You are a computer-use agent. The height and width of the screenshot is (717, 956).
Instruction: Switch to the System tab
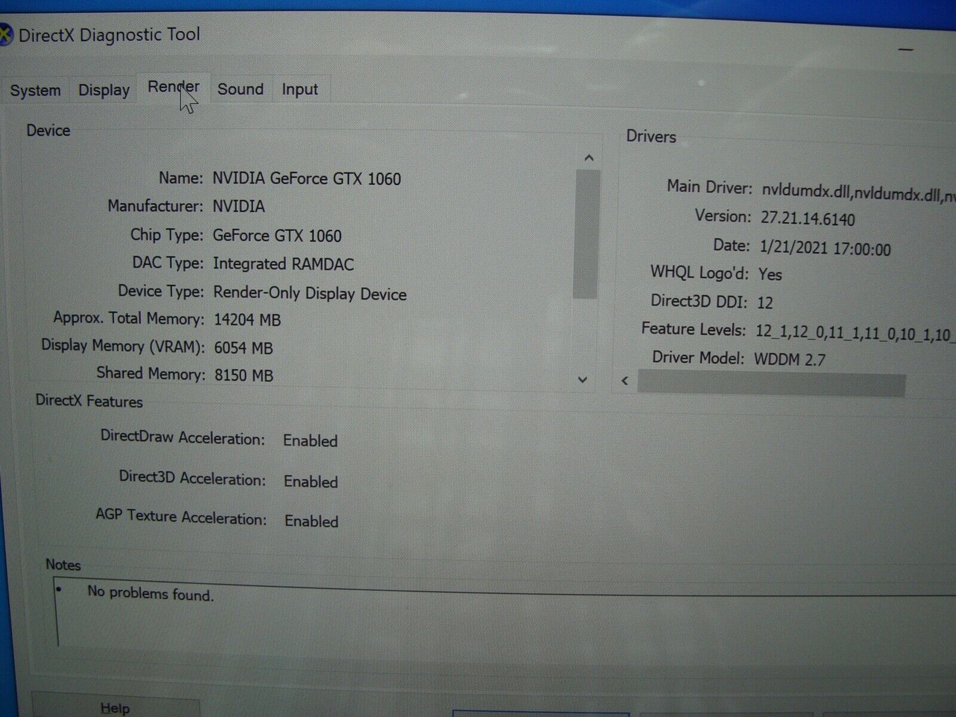point(35,90)
